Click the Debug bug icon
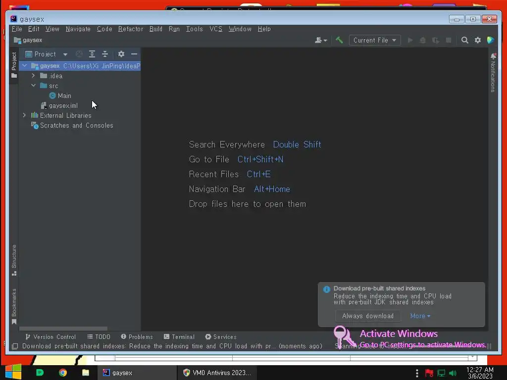This screenshot has height=380, width=507. 423,40
